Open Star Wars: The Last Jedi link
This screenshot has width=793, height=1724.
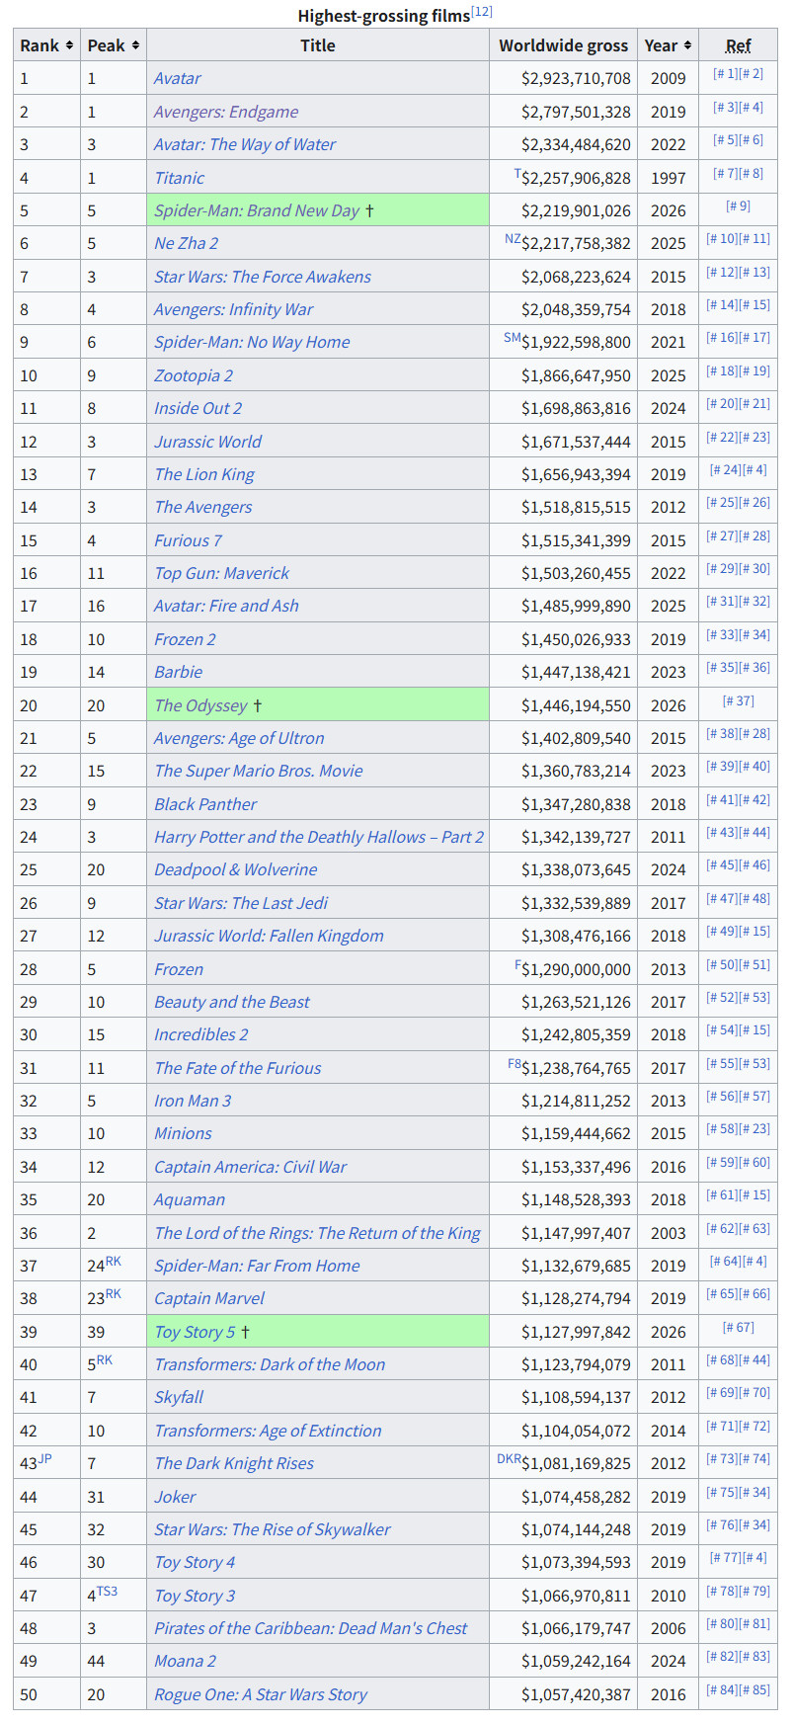[241, 903]
